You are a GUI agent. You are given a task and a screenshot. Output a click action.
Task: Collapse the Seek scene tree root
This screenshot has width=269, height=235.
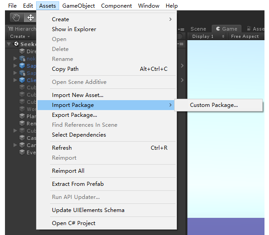coord(9,44)
